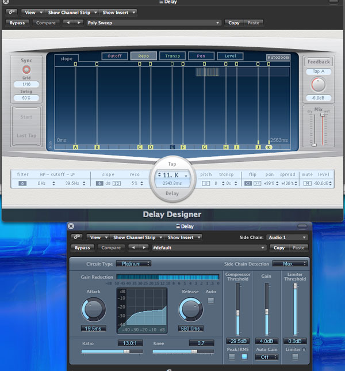Click the second flip stereo button

coord(258,183)
